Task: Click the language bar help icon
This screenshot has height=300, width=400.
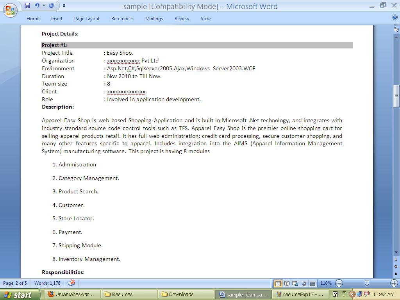Action: pyautogui.click(x=336, y=295)
